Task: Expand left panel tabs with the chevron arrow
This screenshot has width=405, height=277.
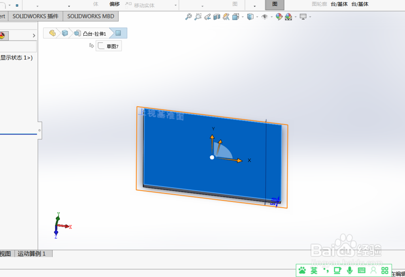Action: (x=34, y=35)
